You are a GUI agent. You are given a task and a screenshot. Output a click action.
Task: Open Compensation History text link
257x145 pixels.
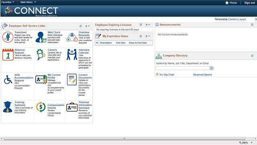tap(56, 106)
